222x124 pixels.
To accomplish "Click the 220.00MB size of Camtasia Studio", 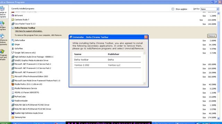I will coord(212,20).
